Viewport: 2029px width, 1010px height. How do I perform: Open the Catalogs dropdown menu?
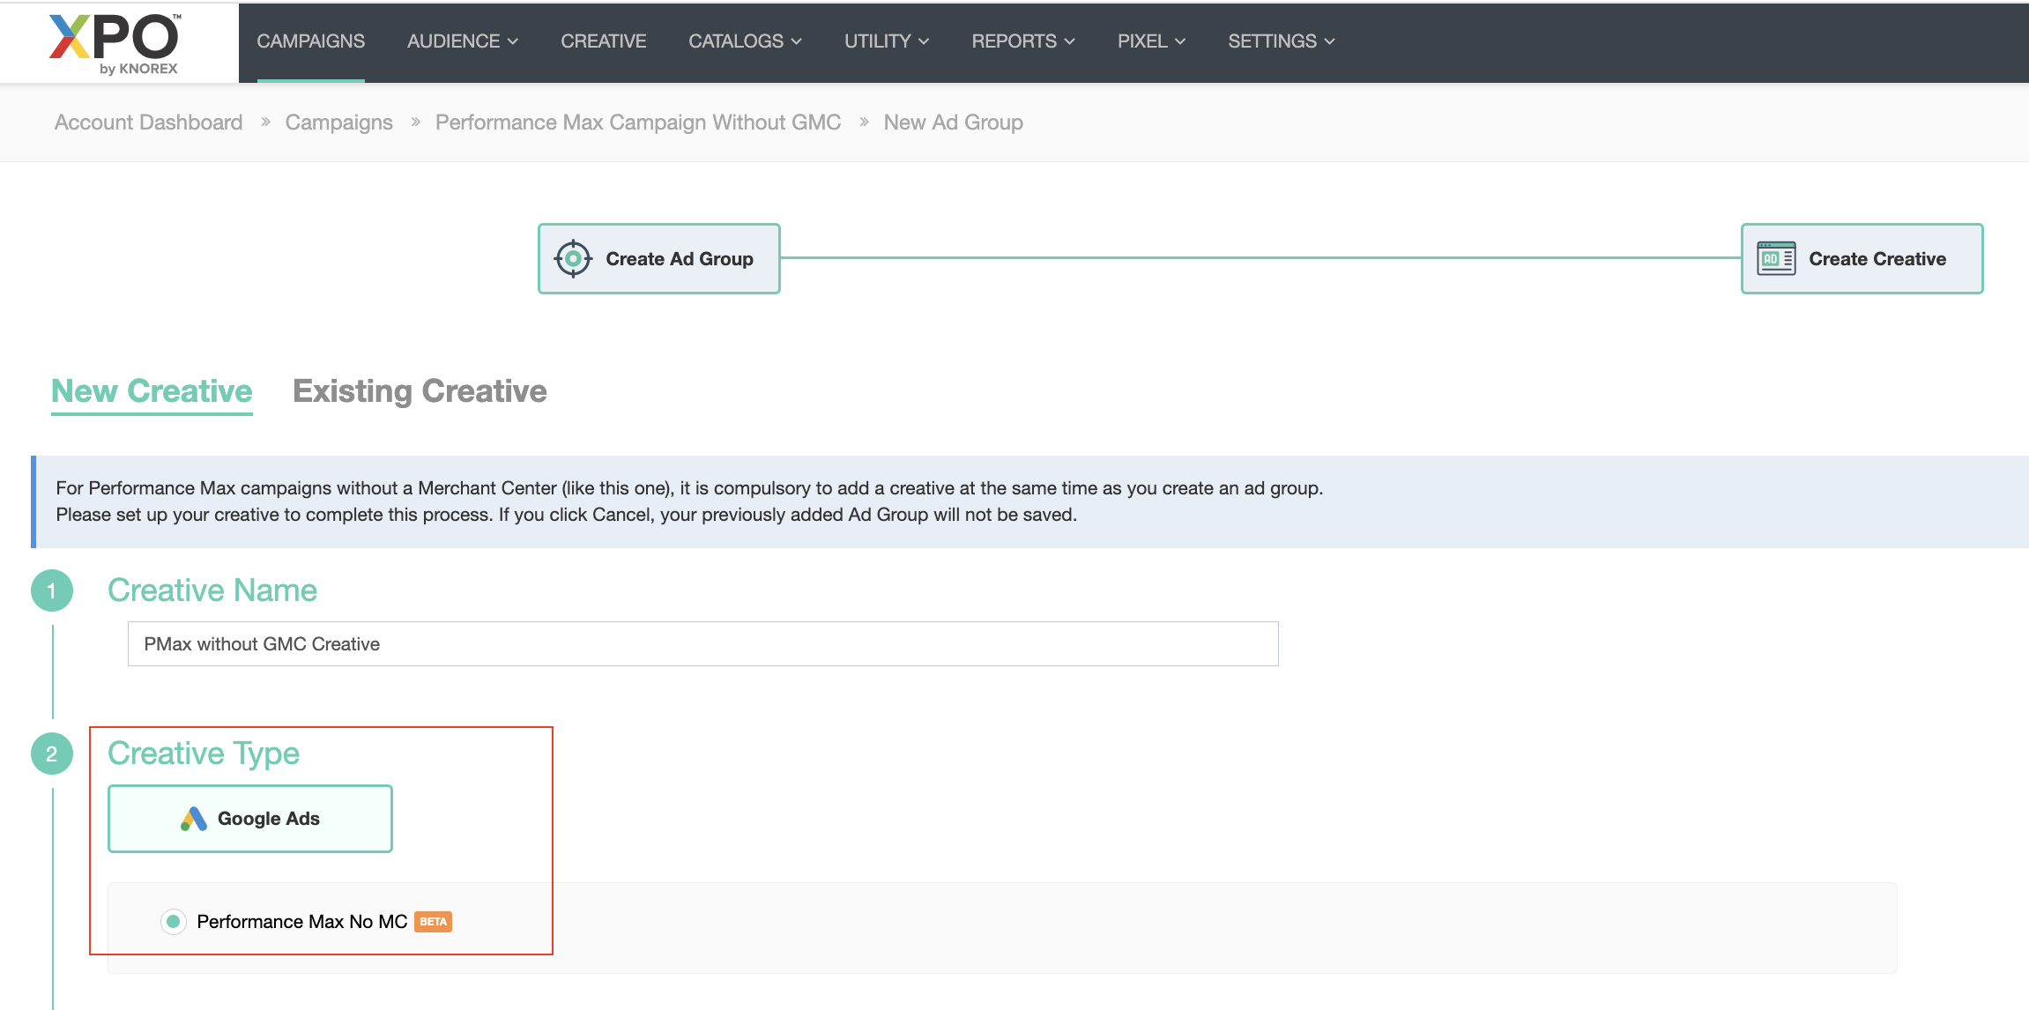[745, 41]
